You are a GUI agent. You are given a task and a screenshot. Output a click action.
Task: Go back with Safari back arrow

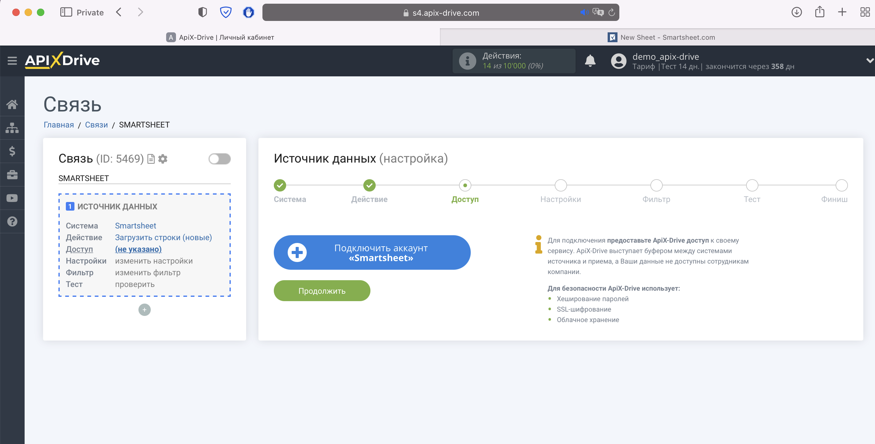pyautogui.click(x=118, y=13)
